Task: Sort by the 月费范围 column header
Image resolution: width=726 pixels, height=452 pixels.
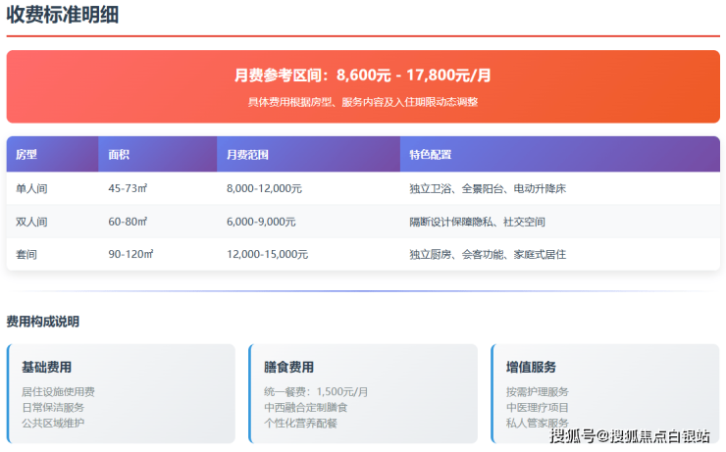Action: tap(247, 155)
